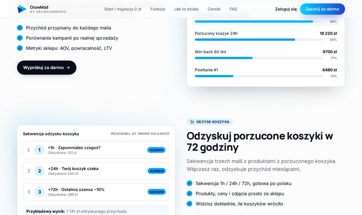Click Odzyskane: 289 zł text
The width and height of the screenshot is (362, 215).
63,195
